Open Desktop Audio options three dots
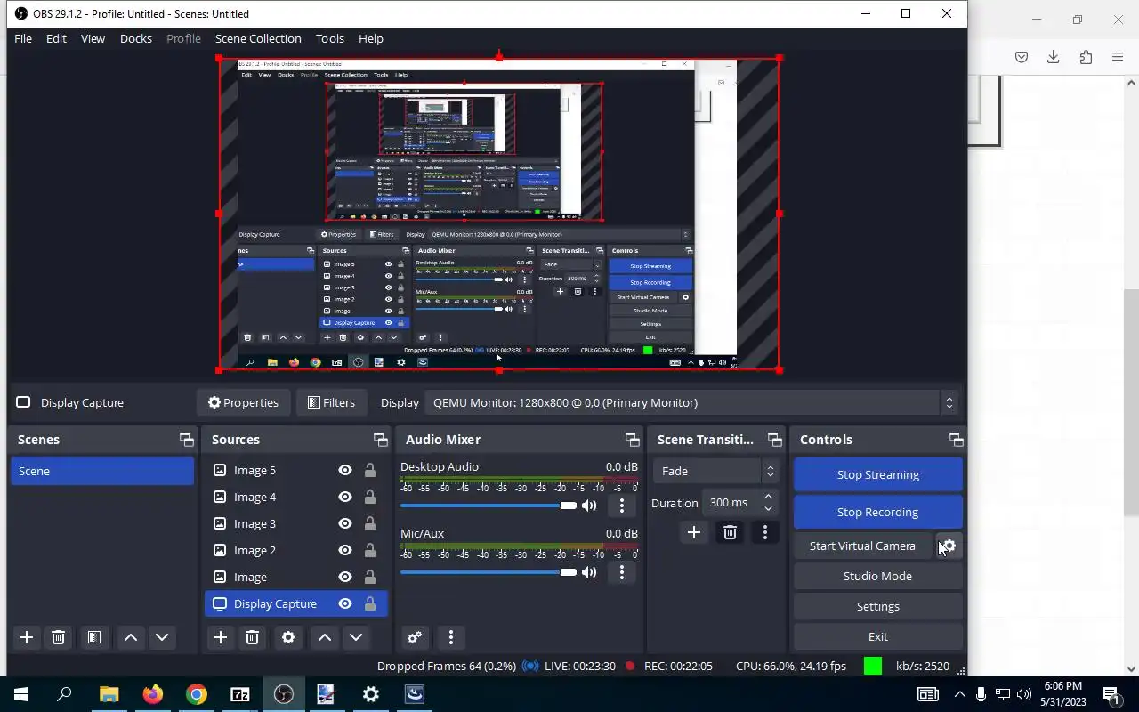Screen dimensions: 1139x712 (622, 506)
